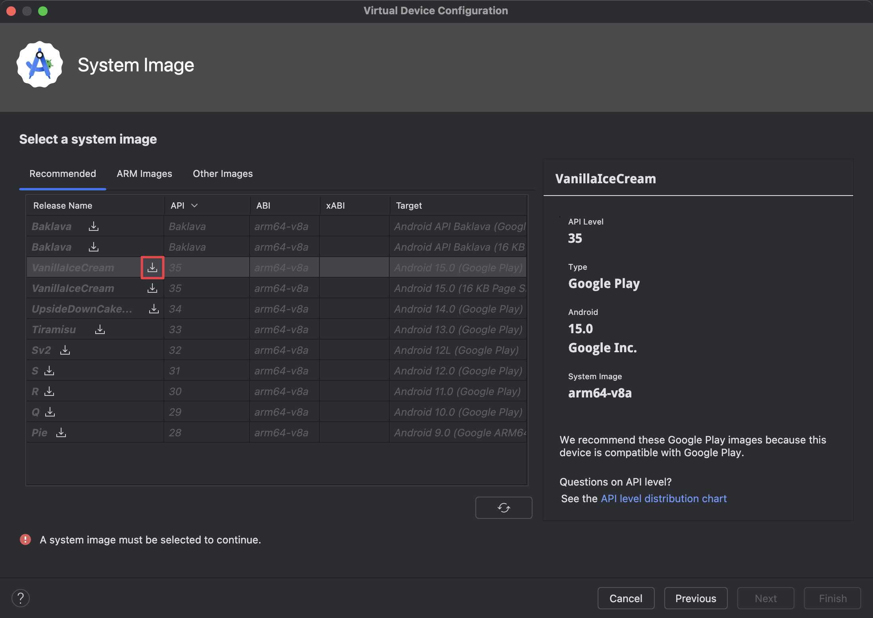The image size is (873, 618).
Task: Open help via the question mark icon
Action: tap(20, 598)
